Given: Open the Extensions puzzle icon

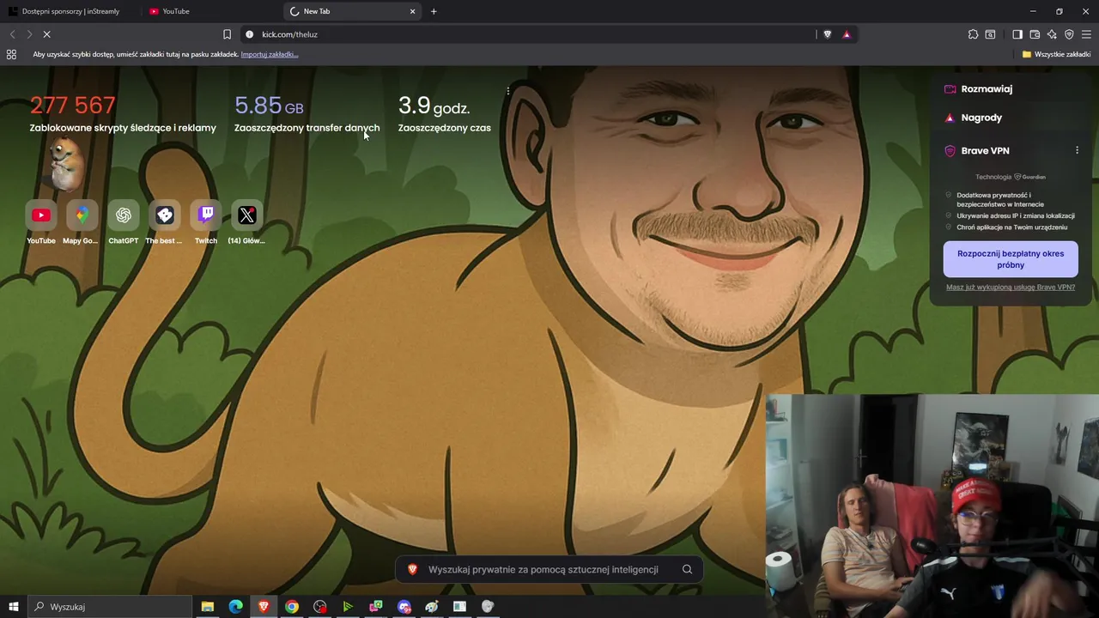Looking at the screenshot, I should tap(973, 34).
